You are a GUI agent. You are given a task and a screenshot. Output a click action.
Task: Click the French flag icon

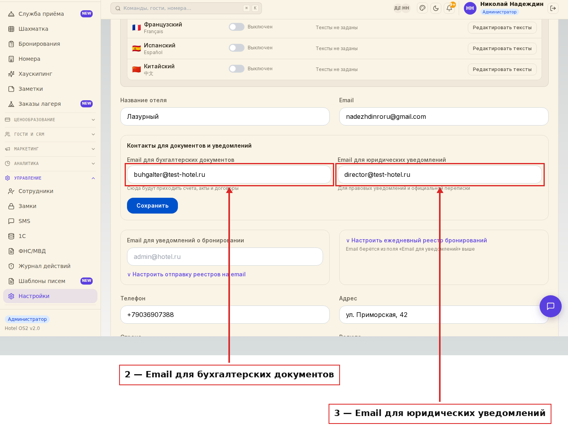tap(136, 28)
